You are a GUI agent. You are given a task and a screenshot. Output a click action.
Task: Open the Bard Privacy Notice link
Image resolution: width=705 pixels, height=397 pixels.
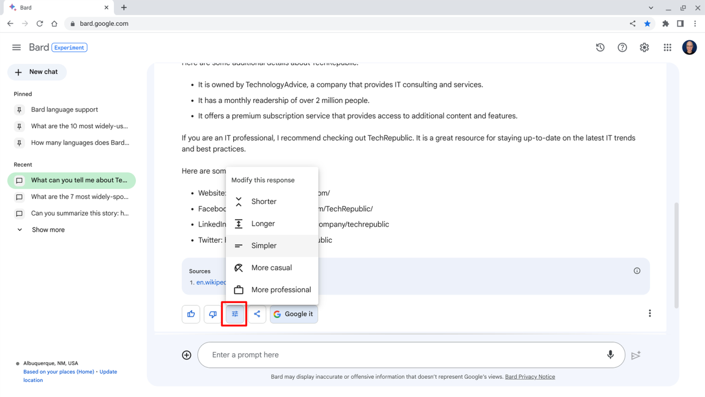pyautogui.click(x=530, y=376)
